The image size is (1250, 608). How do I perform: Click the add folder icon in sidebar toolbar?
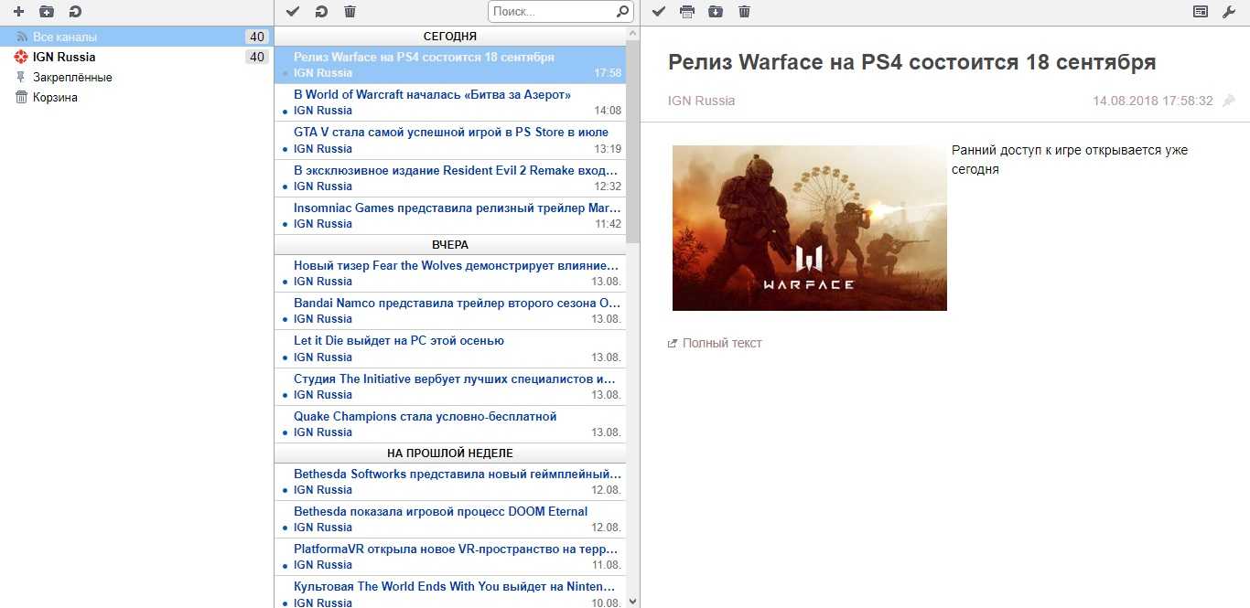click(x=47, y=12)
